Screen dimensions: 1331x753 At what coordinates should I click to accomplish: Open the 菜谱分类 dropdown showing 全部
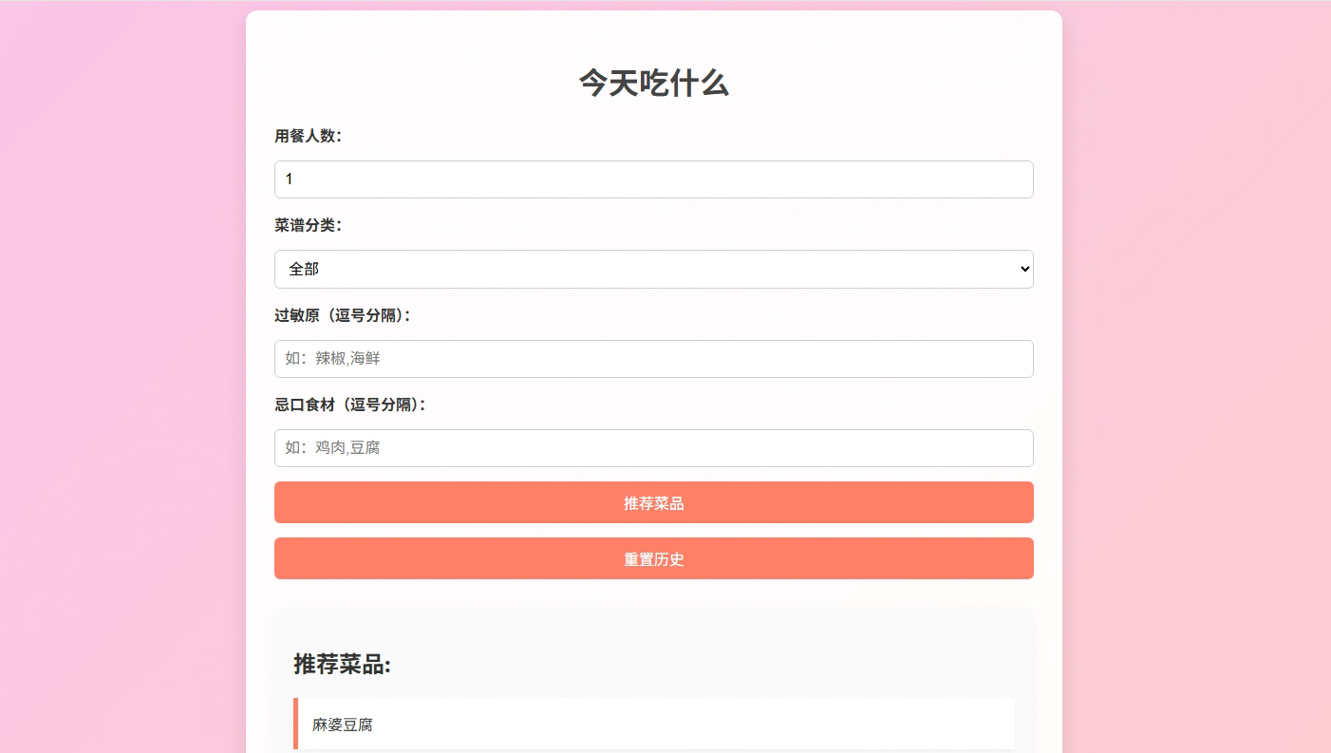pyautogui.click(x=653, y=269)
